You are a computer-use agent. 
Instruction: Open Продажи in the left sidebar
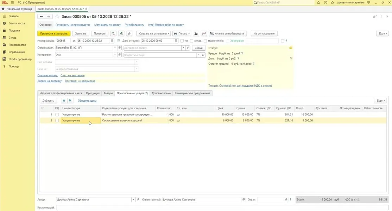click(14, 31)
